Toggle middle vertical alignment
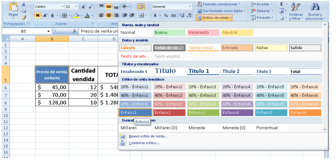 [x=109, y=7]
